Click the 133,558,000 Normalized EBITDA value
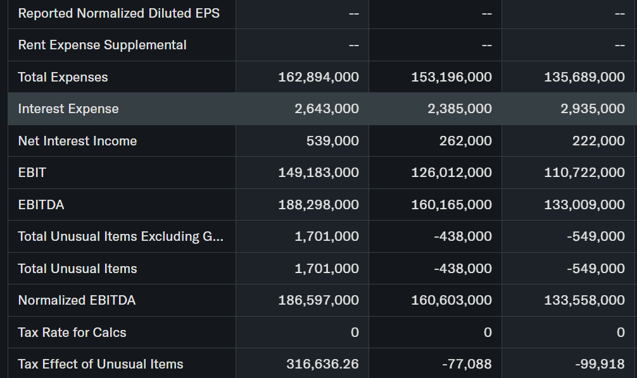 pos(584,300)
